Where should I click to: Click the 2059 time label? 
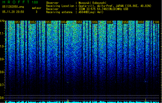pos(141,22)
